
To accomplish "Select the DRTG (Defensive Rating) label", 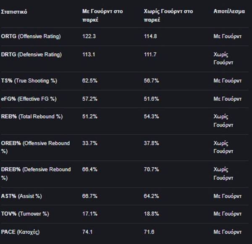I will click(x=31, y=55).
